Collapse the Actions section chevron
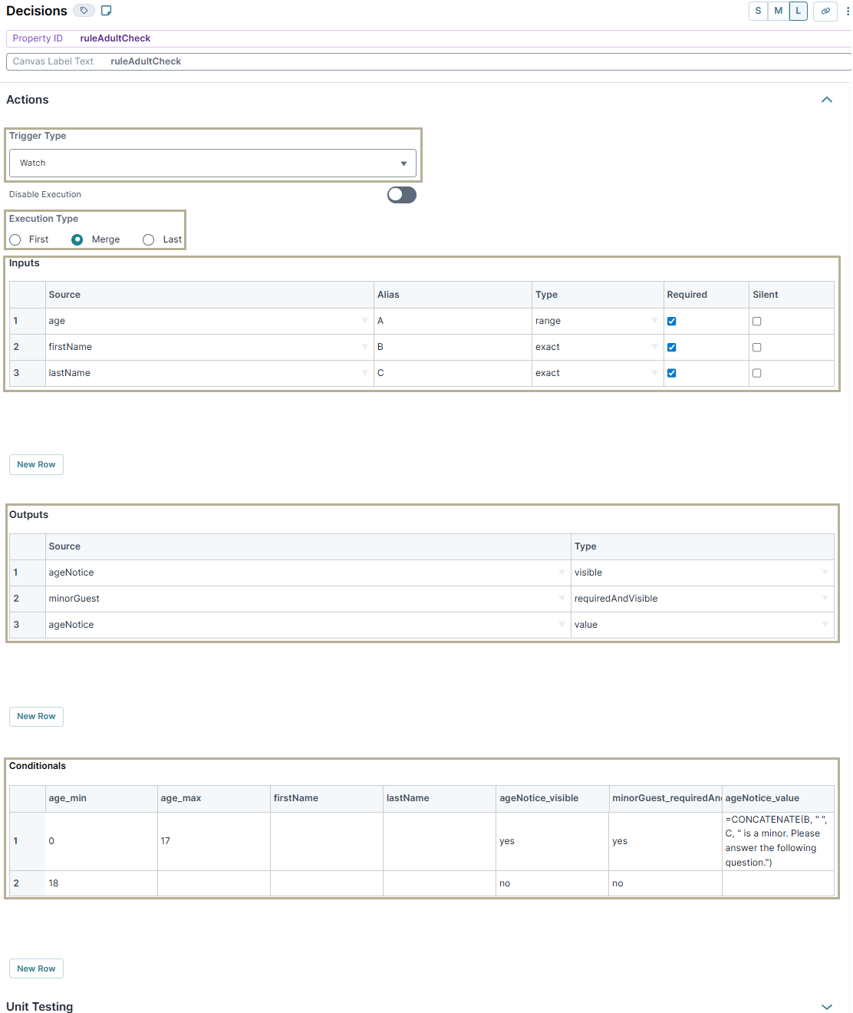Viewport: 853px width, 1013px height. point(827,99)
